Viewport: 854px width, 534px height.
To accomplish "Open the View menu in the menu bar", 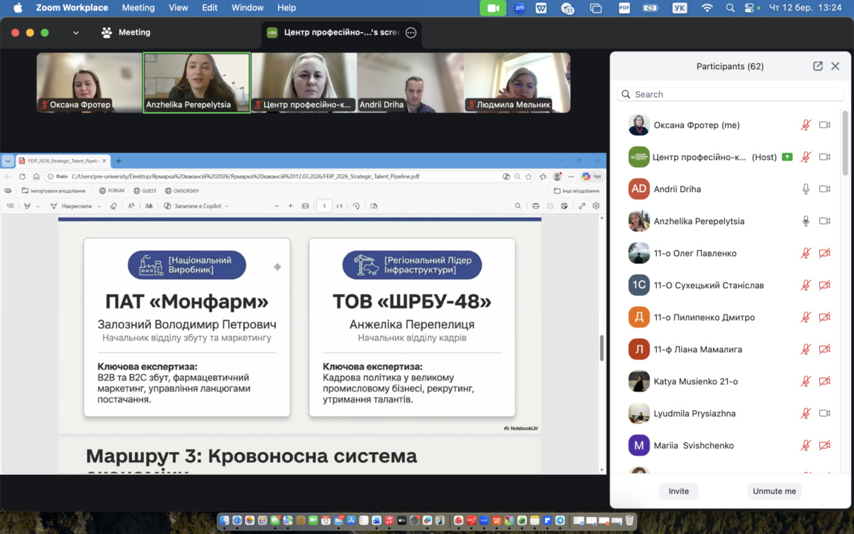I will [178, 8].
